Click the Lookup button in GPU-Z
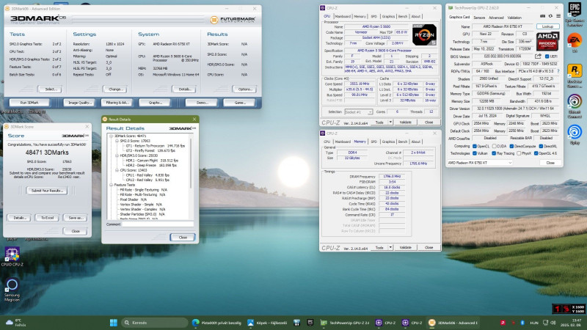Viewport: 587px width, 330px height. (547, 26)
